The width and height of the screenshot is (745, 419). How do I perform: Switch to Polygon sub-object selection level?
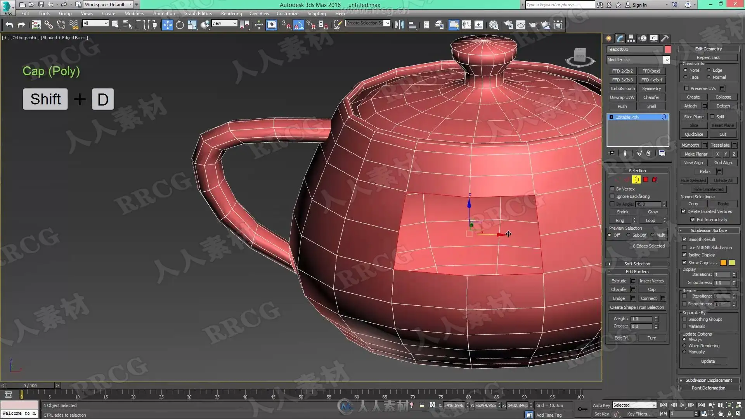[x=646, y=180]
